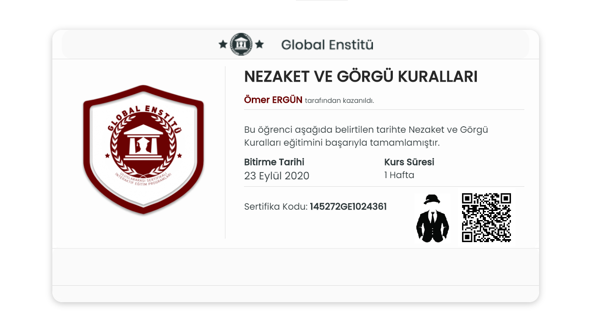Click the Bitirme Tarihi label

[x=274, y=162]
